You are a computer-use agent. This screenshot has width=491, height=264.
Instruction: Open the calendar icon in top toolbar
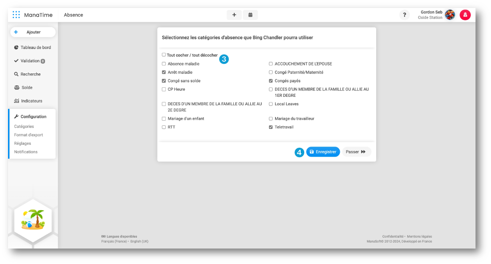point(250,15)
